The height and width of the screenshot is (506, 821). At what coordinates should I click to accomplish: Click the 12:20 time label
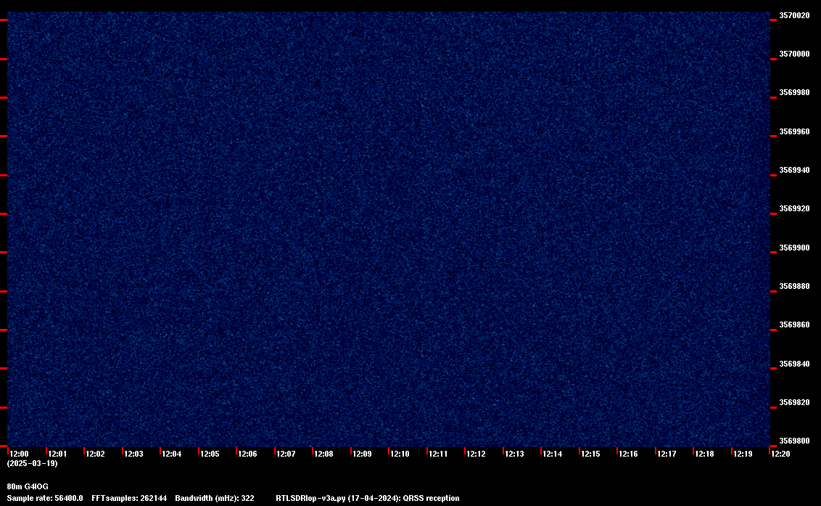[780, 454]
